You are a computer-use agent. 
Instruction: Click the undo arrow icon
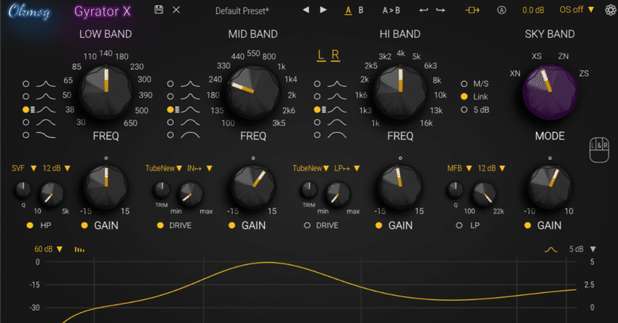423,10
